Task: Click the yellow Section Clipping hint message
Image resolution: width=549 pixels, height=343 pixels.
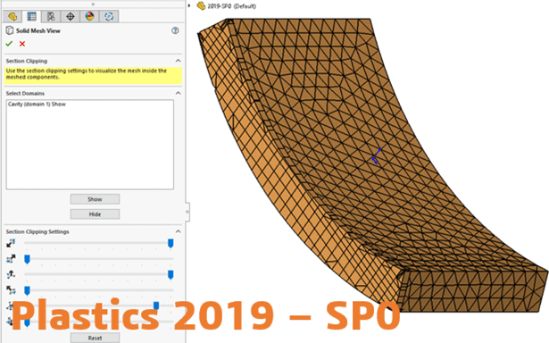Action: (x=93, y=75)
